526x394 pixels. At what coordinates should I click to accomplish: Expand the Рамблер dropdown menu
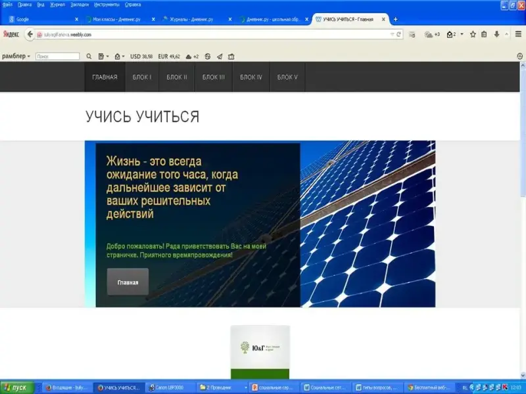(x=16, y=56)
